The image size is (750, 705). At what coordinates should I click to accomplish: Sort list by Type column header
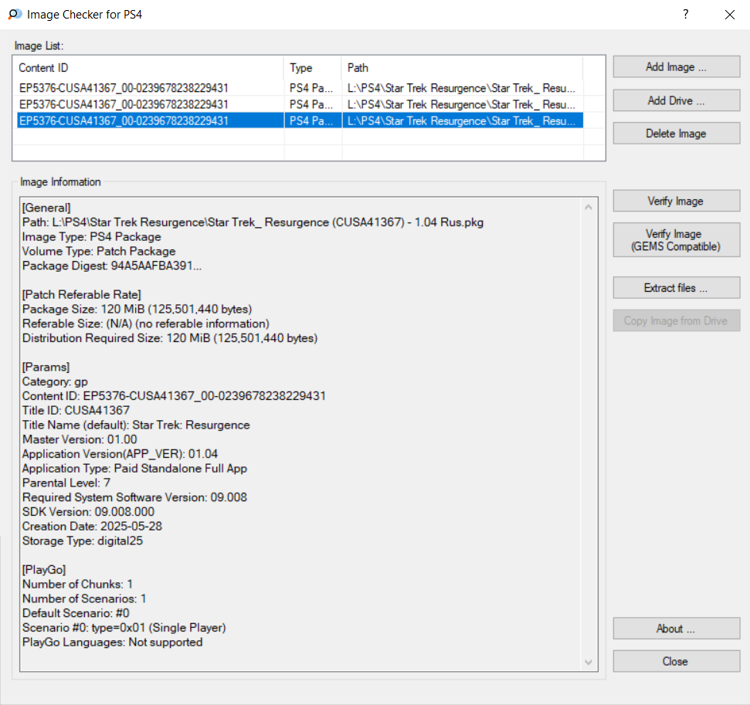313,68
